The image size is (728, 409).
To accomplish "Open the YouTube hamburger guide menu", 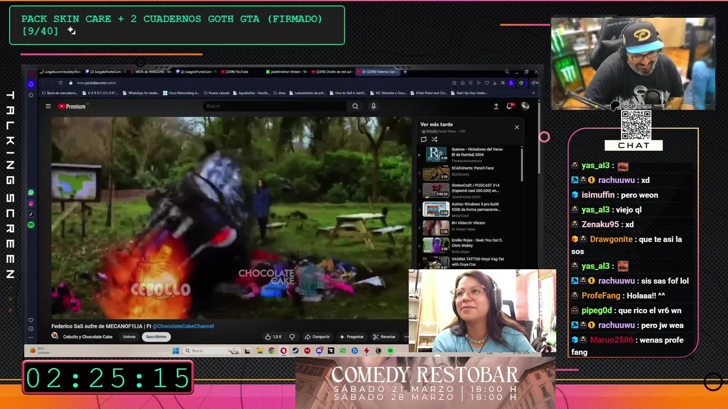I will 48,106.
